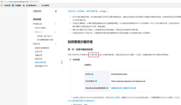Open 使用应用 in the sidebar

[38, 59]
